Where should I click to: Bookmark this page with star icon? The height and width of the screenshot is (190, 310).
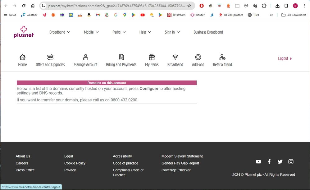coord(189,6)
